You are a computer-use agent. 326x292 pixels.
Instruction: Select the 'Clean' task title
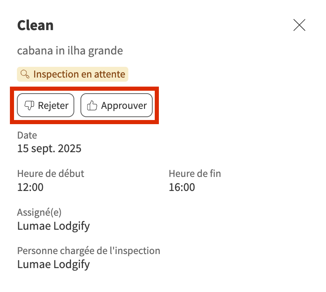tap(35, 25)
